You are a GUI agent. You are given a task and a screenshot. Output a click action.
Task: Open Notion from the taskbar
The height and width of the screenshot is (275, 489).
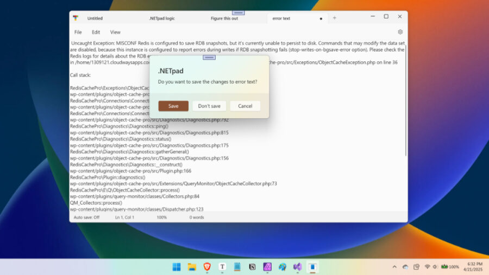(252, 267)
